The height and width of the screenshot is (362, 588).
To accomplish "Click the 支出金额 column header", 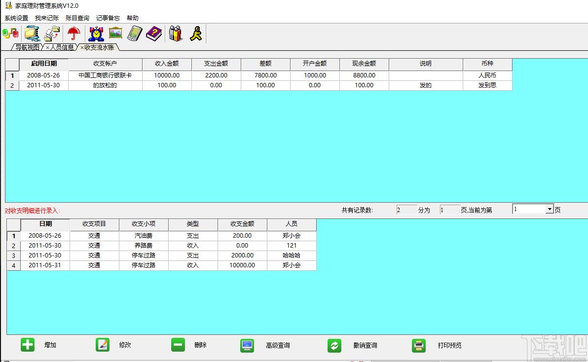I will tap(216, 64).
